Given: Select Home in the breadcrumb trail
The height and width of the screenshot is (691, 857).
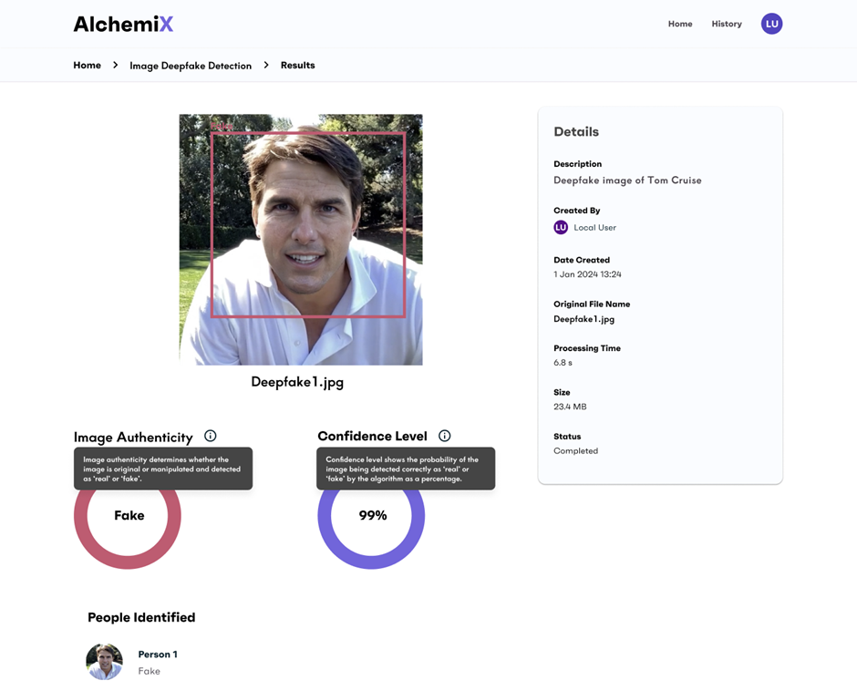Looking at the screenshot, I should [87, 65].
